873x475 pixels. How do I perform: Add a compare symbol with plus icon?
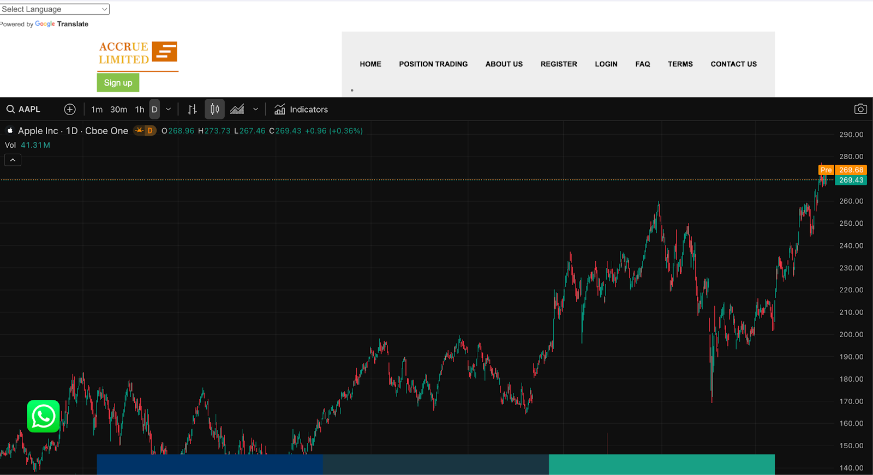(70, 110)
